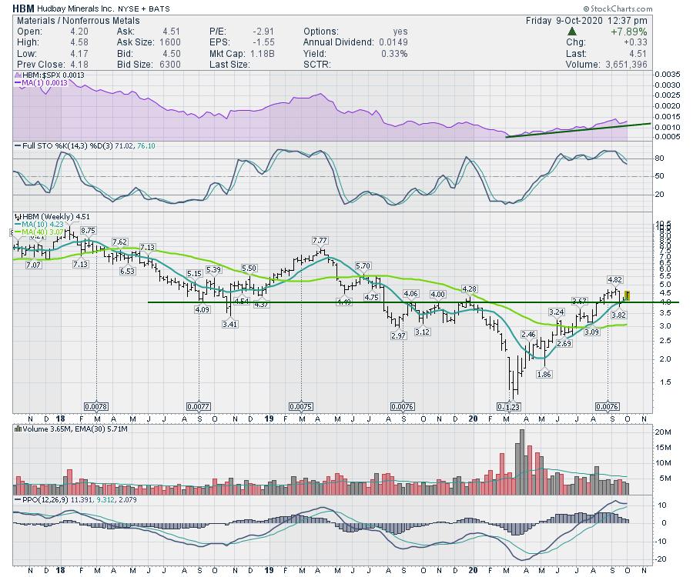The image size is (693, 577).
Task: Click the bar-chart icon beside HBM (Weekly) legend
Action: pos(18,217)
